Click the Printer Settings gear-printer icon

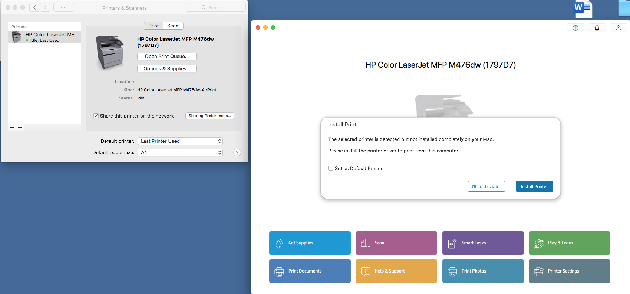click(539, 271)
